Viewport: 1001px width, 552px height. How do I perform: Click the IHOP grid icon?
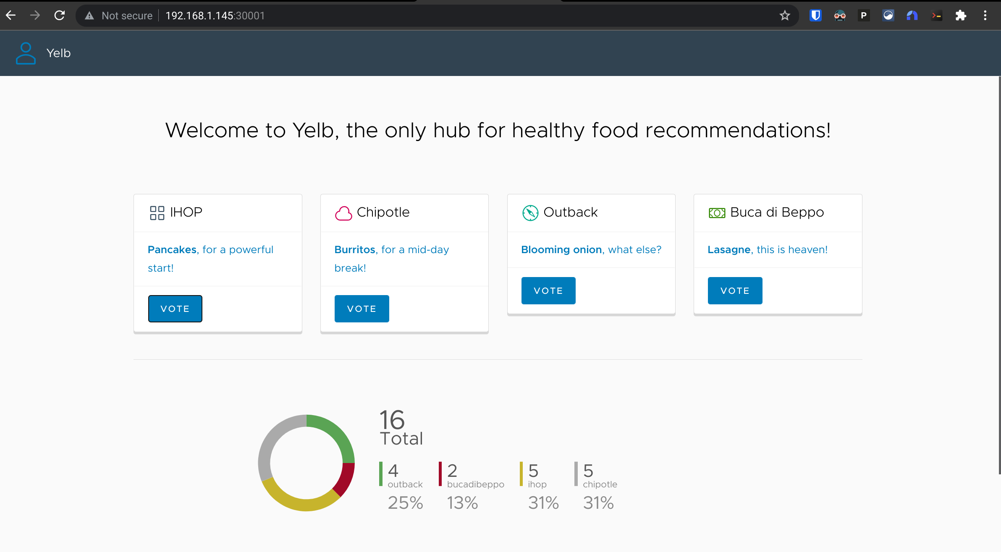(157, 213)
